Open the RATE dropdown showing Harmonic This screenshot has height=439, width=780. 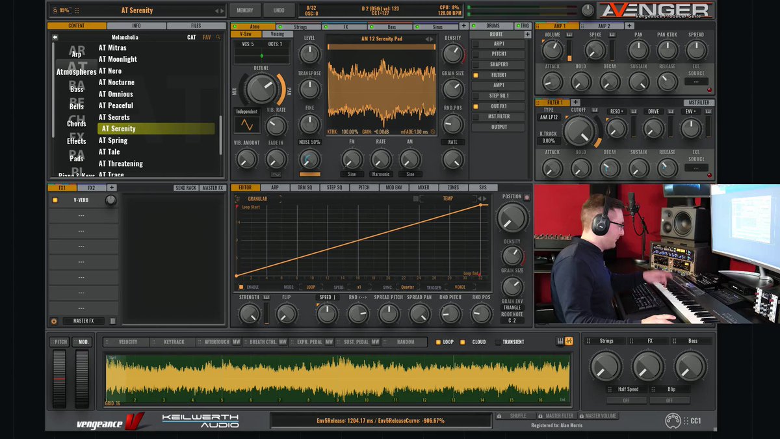[381, 174]
